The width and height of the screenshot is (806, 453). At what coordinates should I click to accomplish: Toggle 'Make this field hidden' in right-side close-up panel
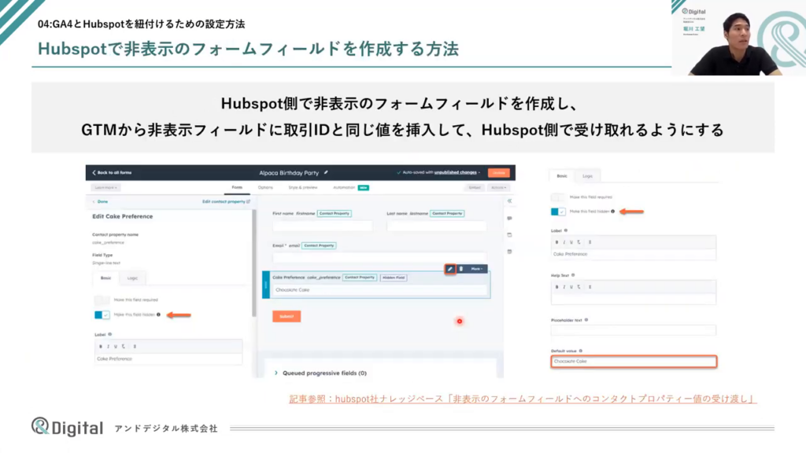pyautogui.click(x=559, y=212)
